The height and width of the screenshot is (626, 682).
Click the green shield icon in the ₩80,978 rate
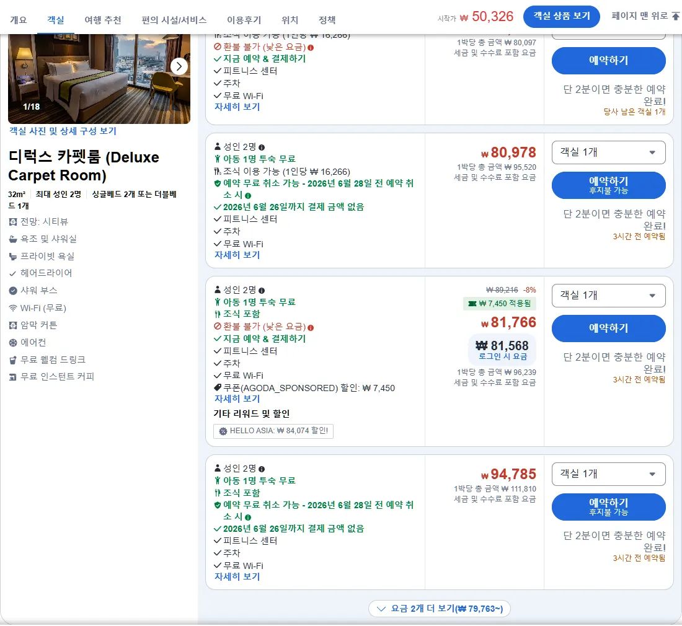218,183
